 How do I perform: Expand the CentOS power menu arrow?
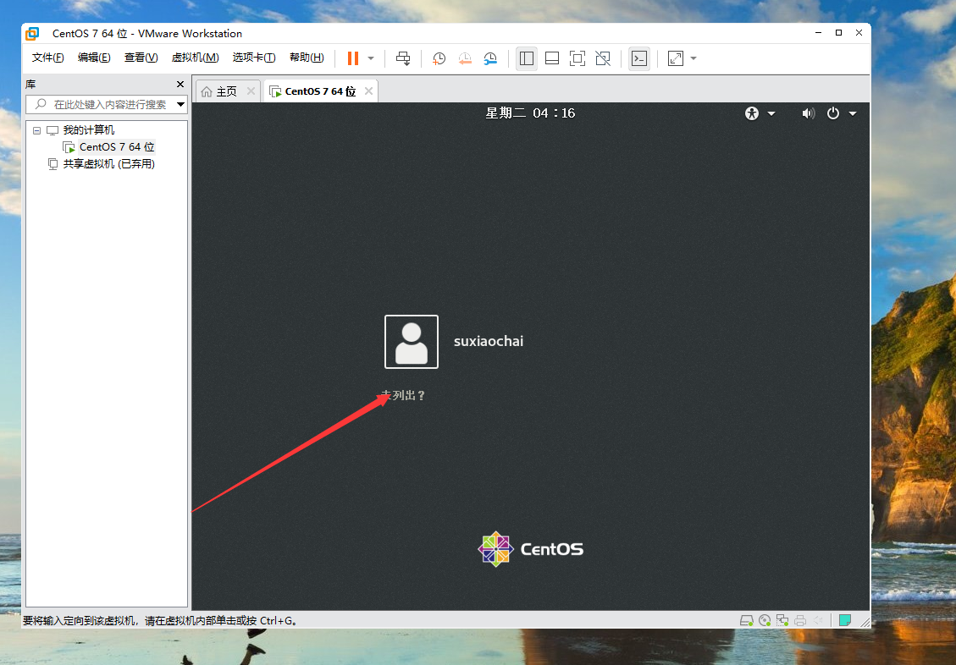tap(853, 114)
